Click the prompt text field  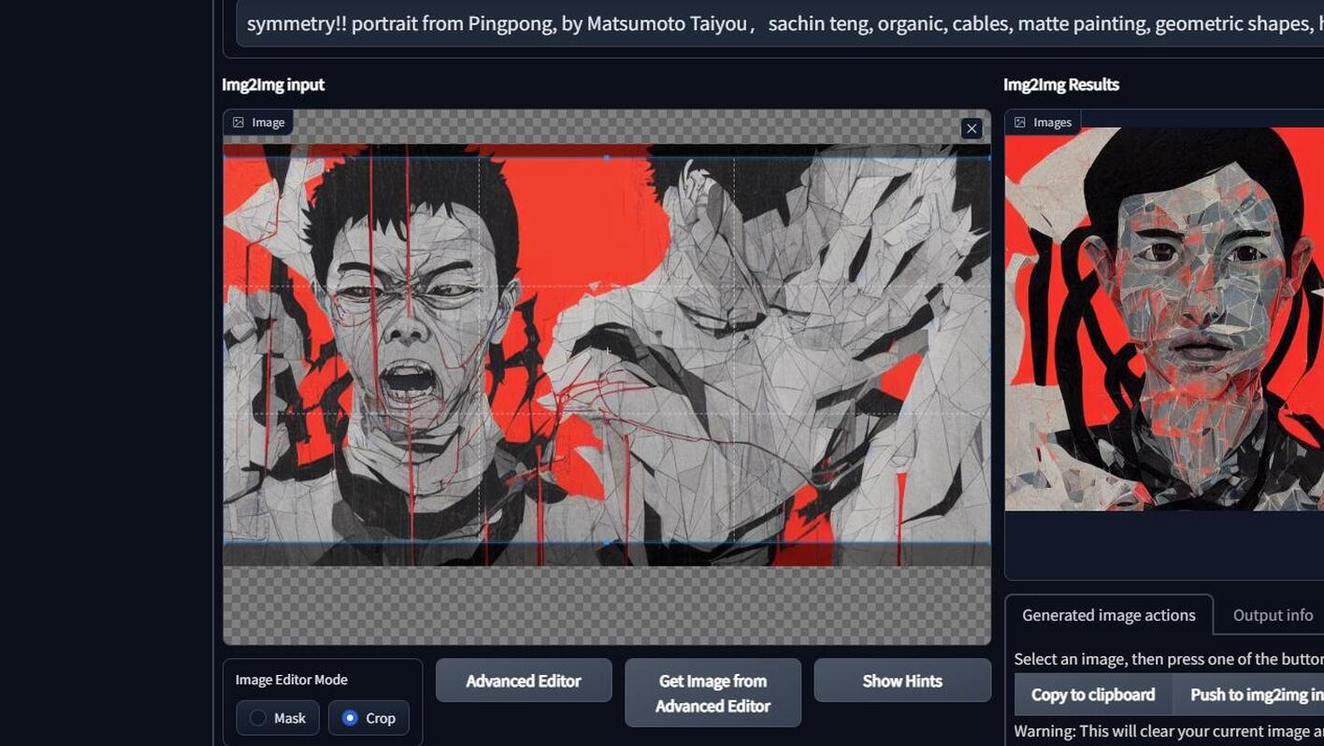tap(780, 23)
